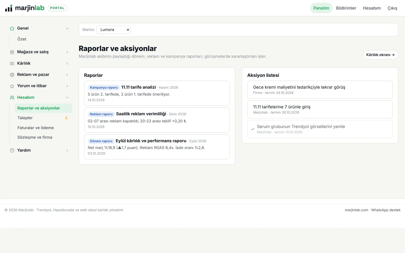Open Sözleşme ve firma page

[43, 137]
